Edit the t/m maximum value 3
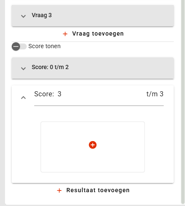This screenshot has width=185, height=206. [x=162, y=94]
